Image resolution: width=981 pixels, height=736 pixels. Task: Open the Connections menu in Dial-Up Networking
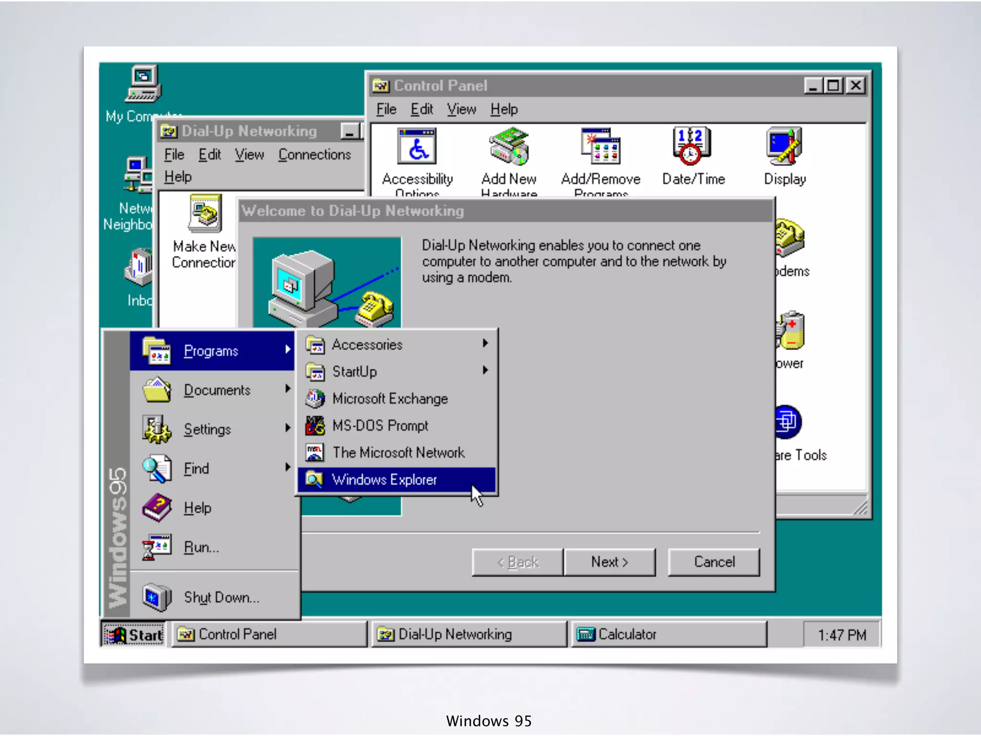pos(314,155)
